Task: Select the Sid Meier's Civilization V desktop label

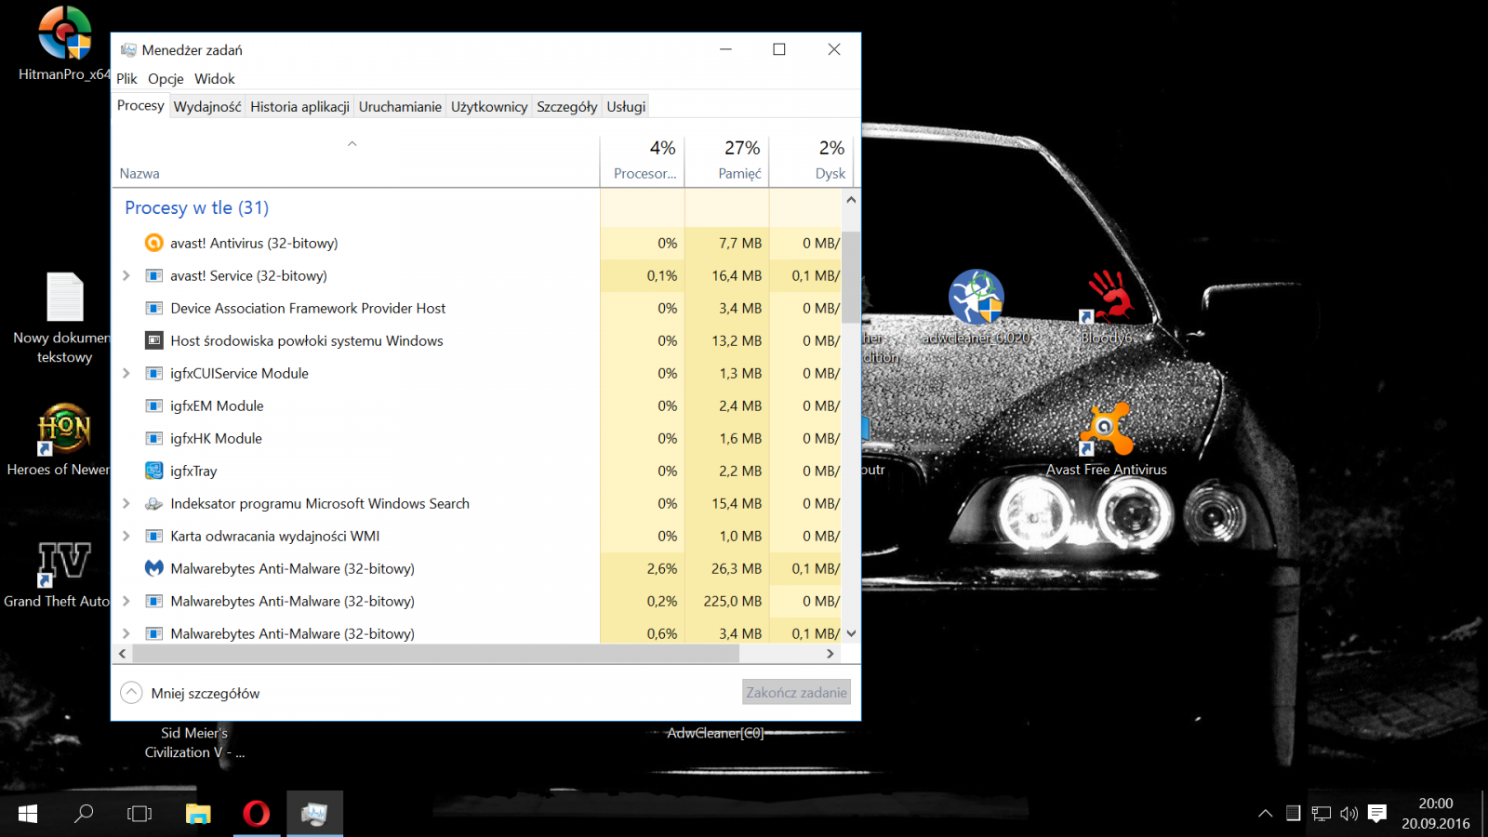Action: click(194, 743)
